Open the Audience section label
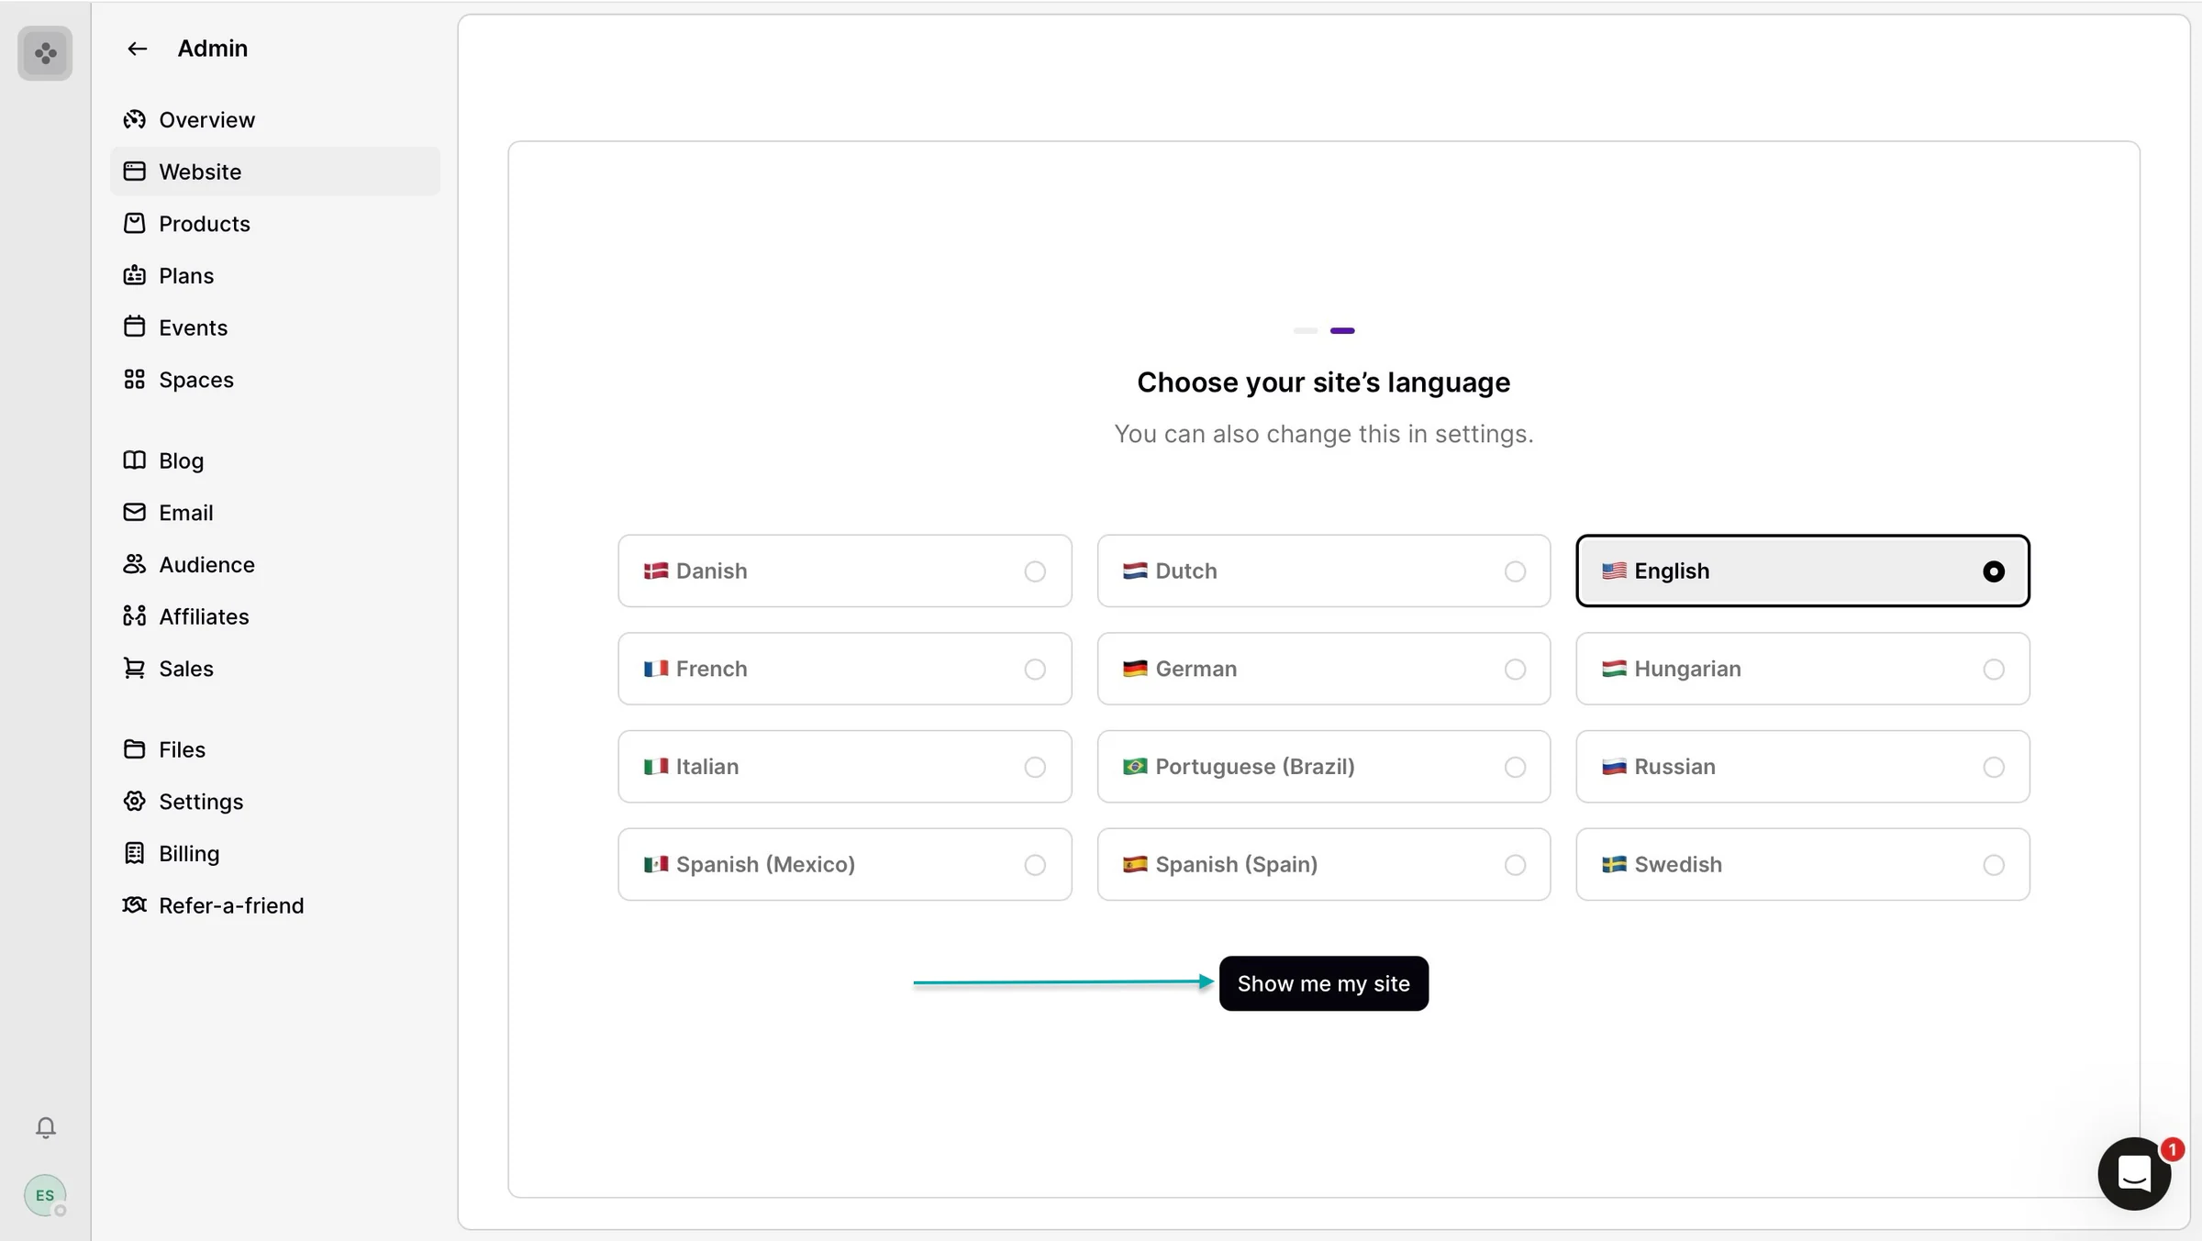Image resolution: width=2202 pixels, height=1241 pixels. point(206,565)
